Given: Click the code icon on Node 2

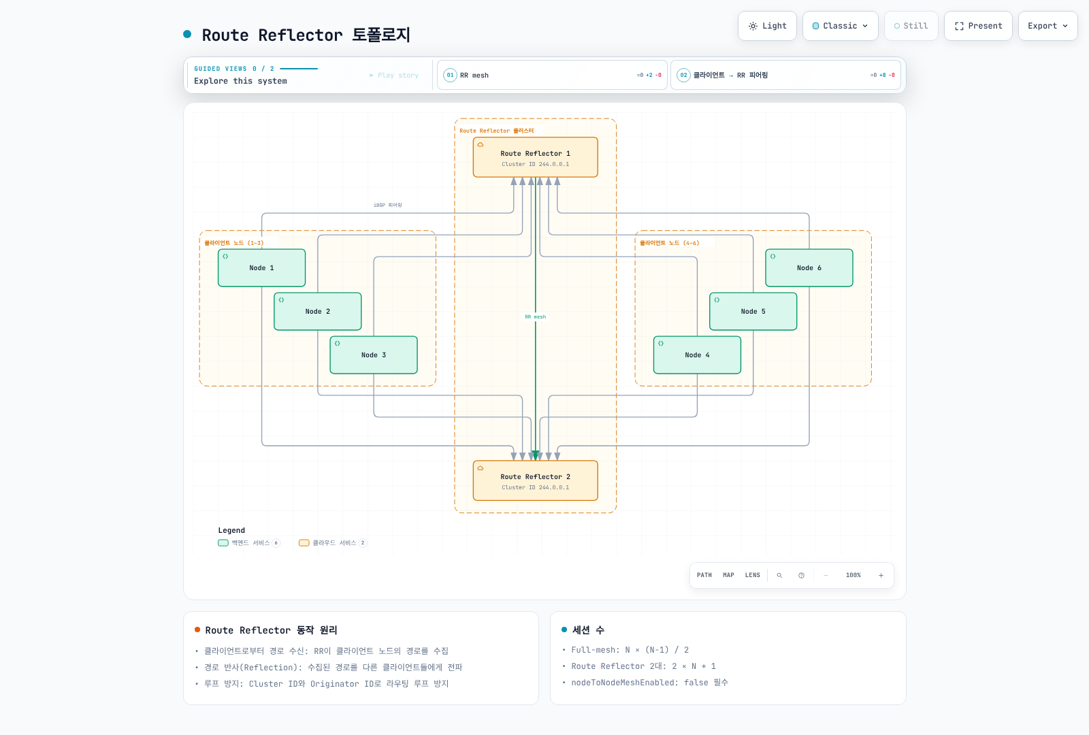Looking at the screenshot, I should 281,300.
